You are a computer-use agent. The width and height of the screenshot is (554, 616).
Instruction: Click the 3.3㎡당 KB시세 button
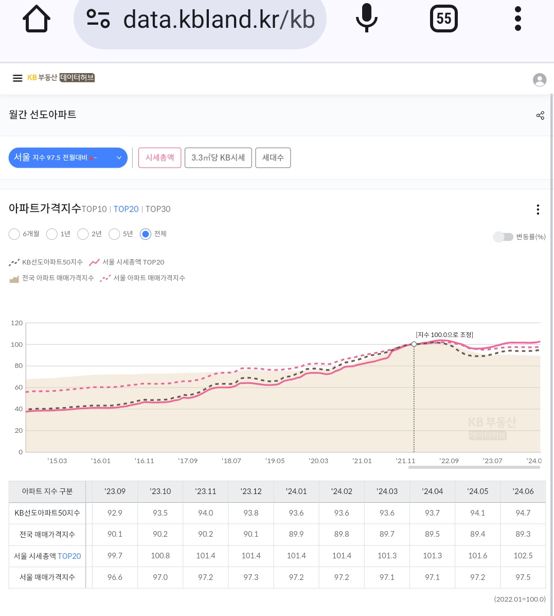(x=218, y=157)
